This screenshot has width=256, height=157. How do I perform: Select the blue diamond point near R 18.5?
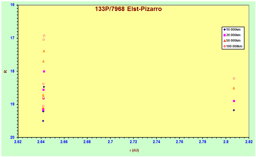[x=44, y=87]
